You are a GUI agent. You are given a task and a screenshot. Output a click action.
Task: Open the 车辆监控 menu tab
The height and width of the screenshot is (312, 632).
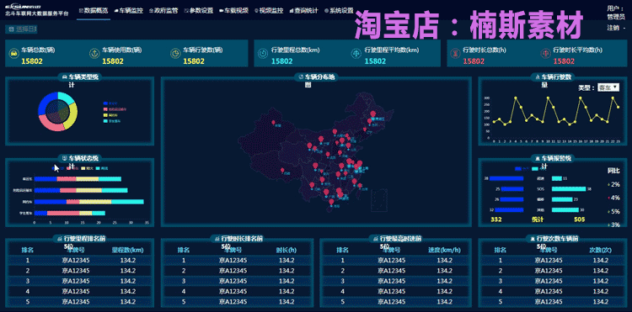tap(129, 11)
